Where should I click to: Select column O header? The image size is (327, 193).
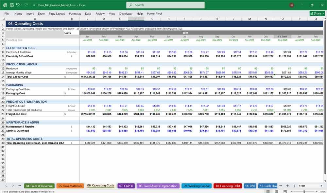point(283,19)
